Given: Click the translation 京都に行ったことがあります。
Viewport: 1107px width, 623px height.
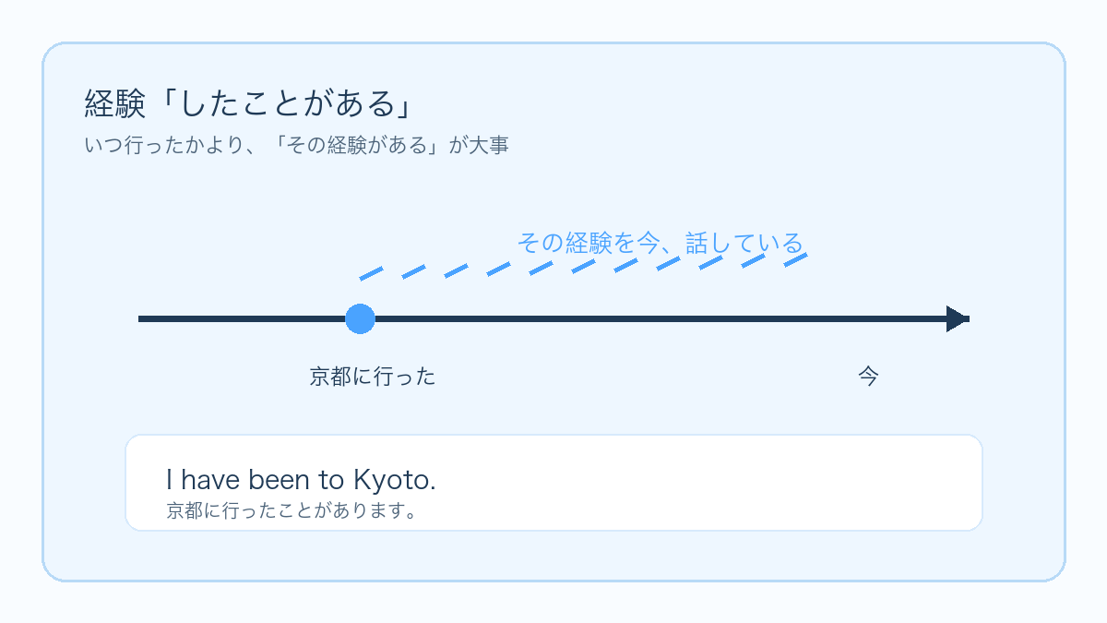Looking at the screenshot, I should (292, 510).
